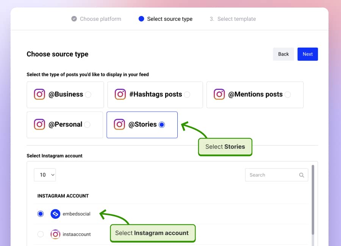
Task: Click the @Personal label text
Action: [65, 124]
